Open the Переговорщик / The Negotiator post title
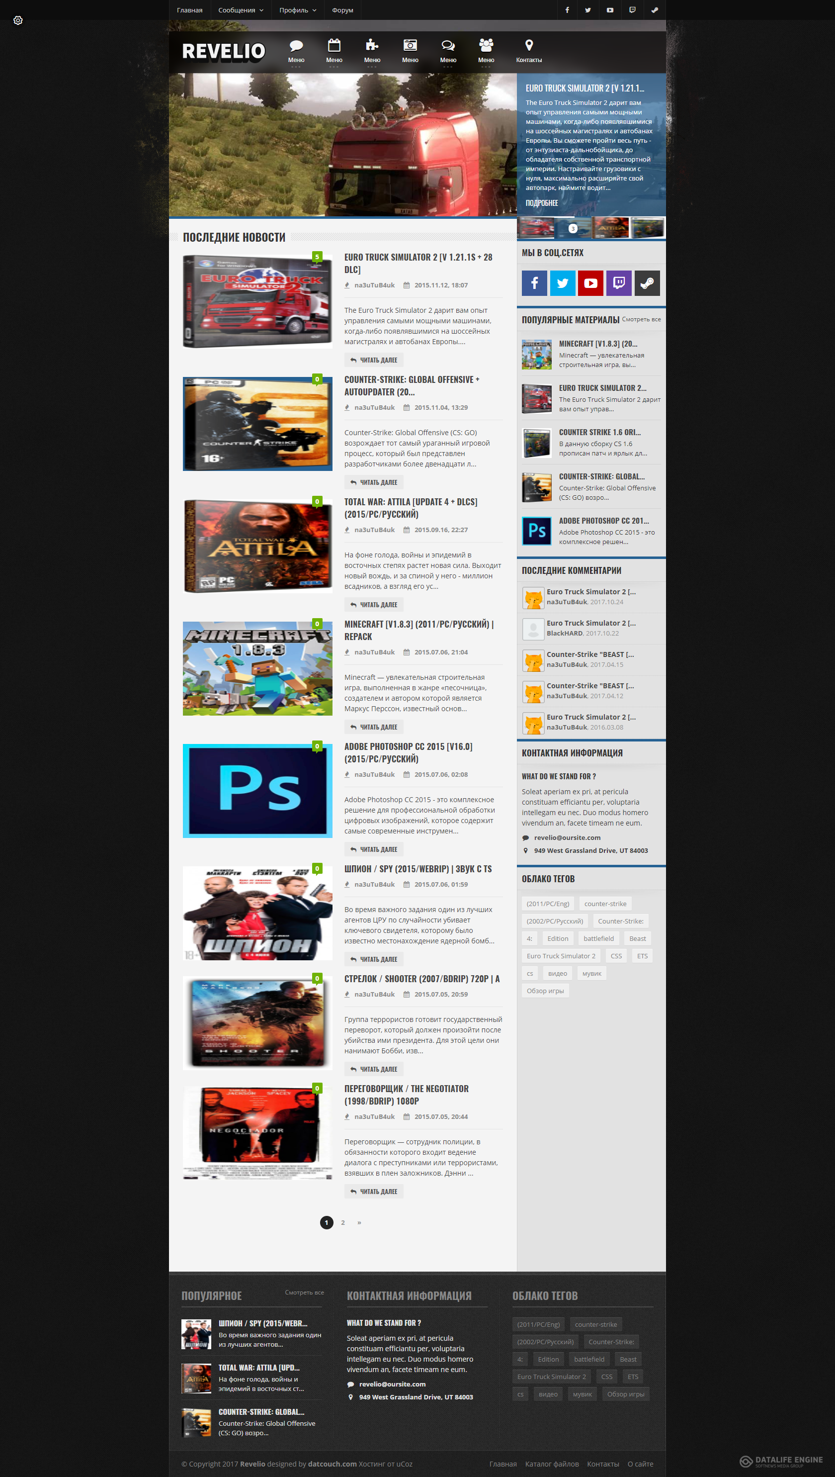Viewport: 835px width, 1477px height. pyautogui.click(x=406, y=1094)
